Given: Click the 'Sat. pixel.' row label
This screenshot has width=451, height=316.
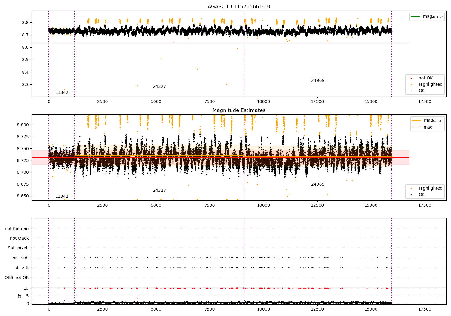Looking at the screenshot, I should click(x=18, y=248).
